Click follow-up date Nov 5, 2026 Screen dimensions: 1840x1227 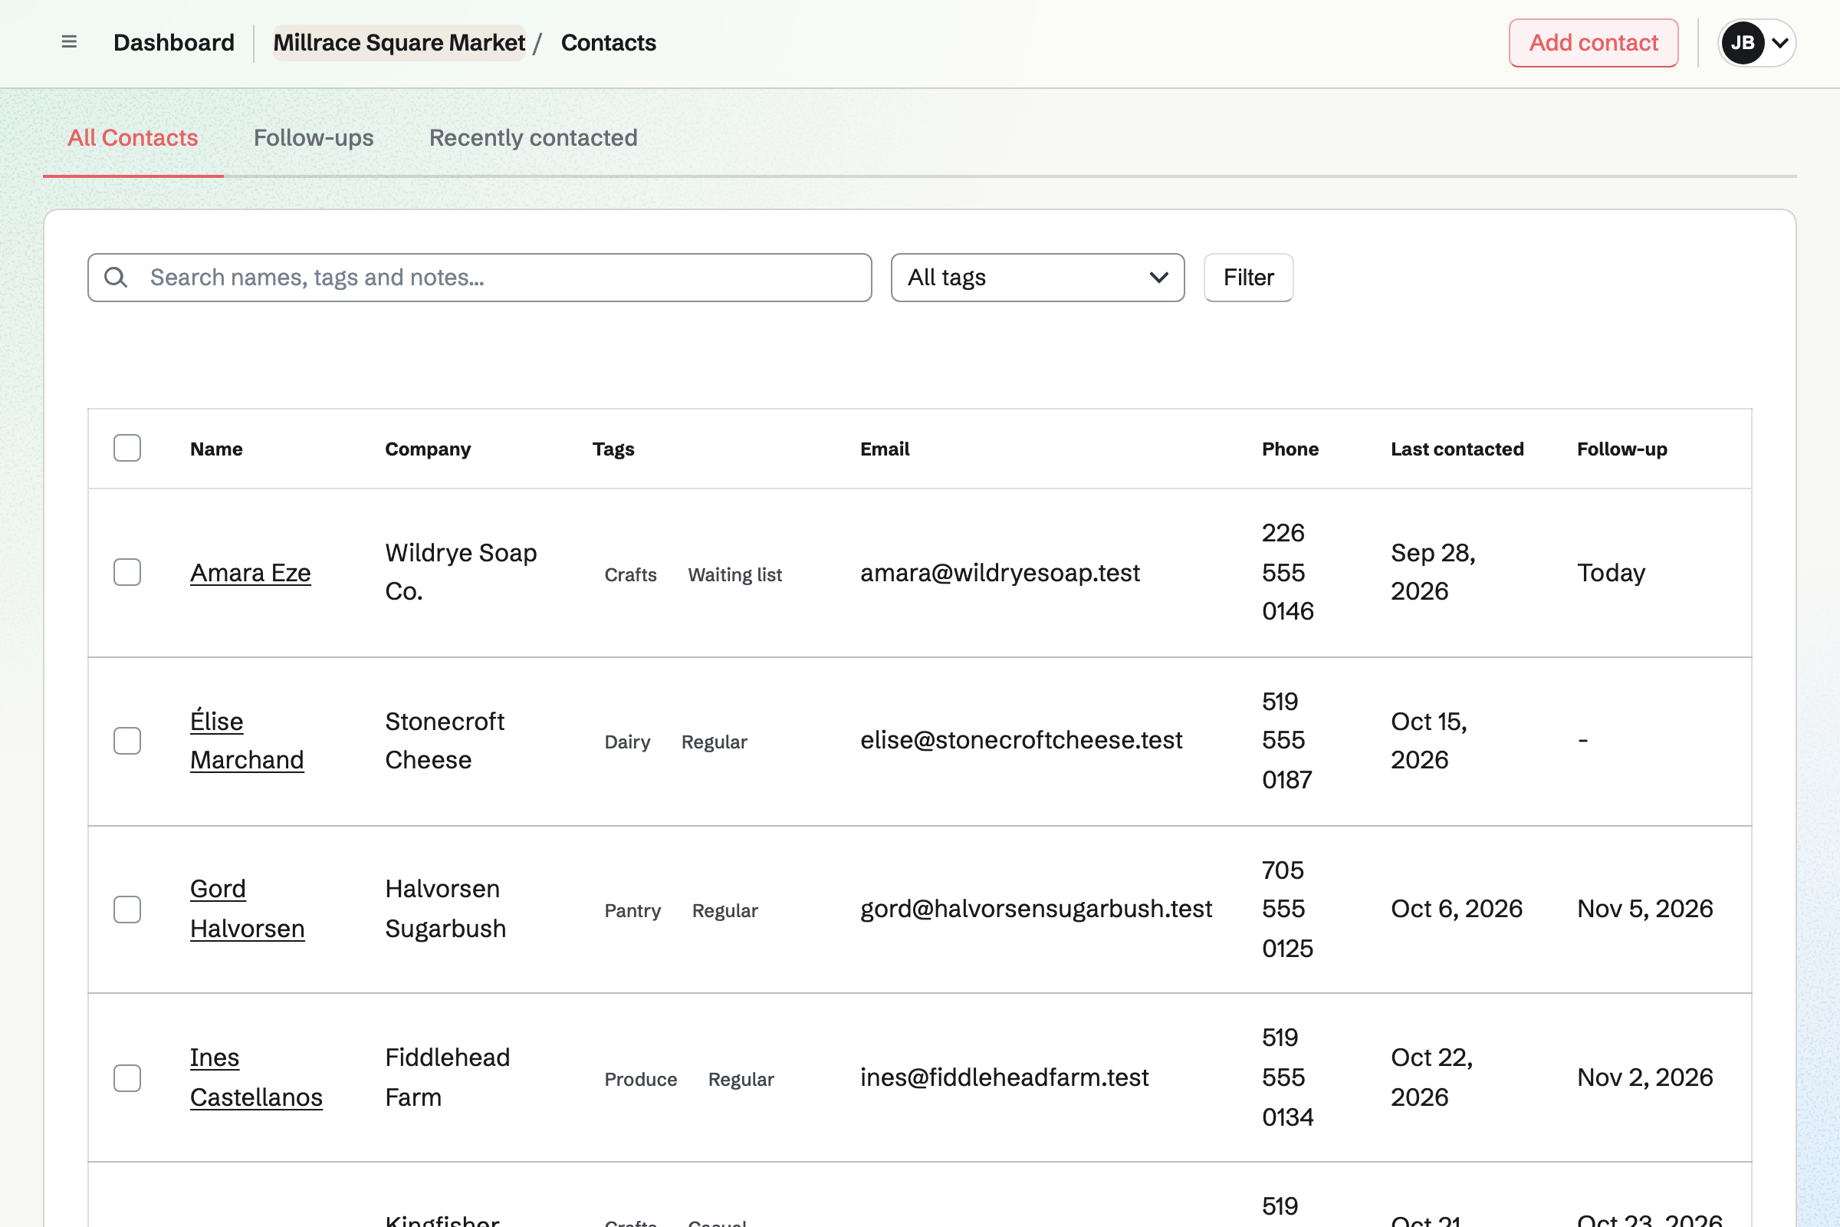click(x=1644, y=909)
